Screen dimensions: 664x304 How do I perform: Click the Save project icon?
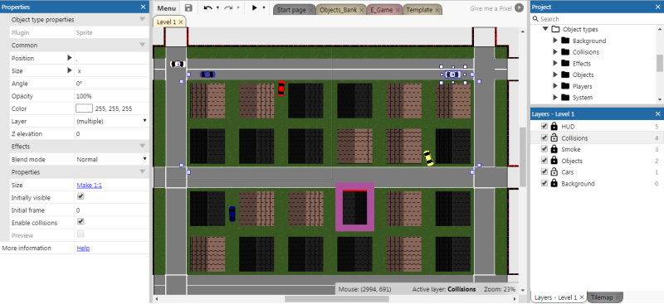click(x=189, y=8)
